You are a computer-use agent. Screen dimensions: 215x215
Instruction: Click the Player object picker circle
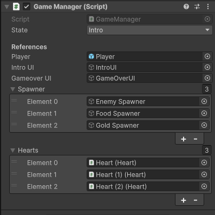(x=207, y=56)
